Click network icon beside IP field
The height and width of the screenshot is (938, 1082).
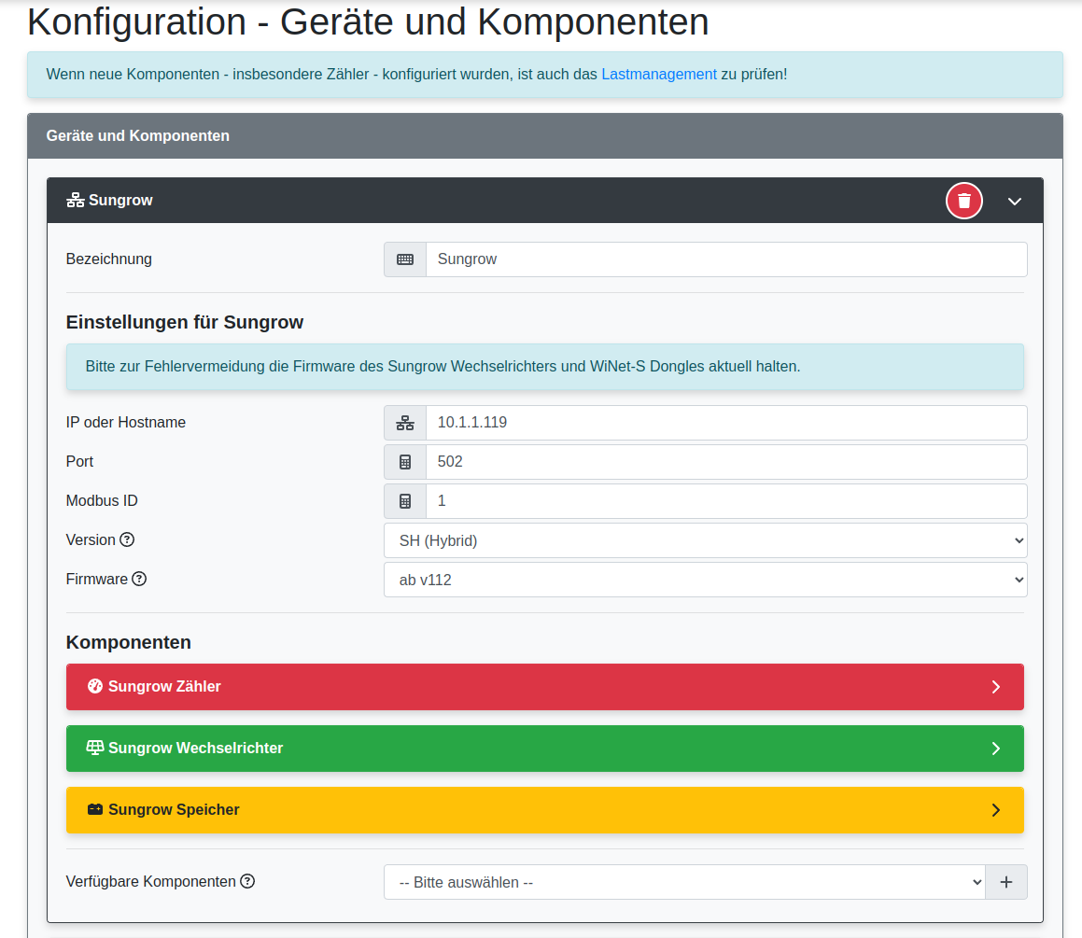[405, 423]
